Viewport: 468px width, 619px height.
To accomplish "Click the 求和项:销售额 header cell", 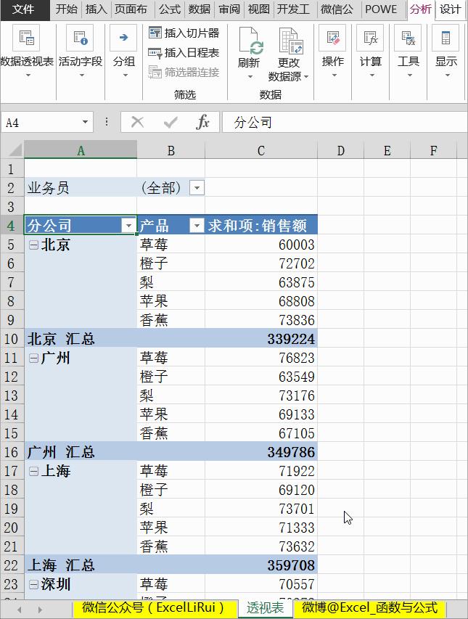I will 260,226.
